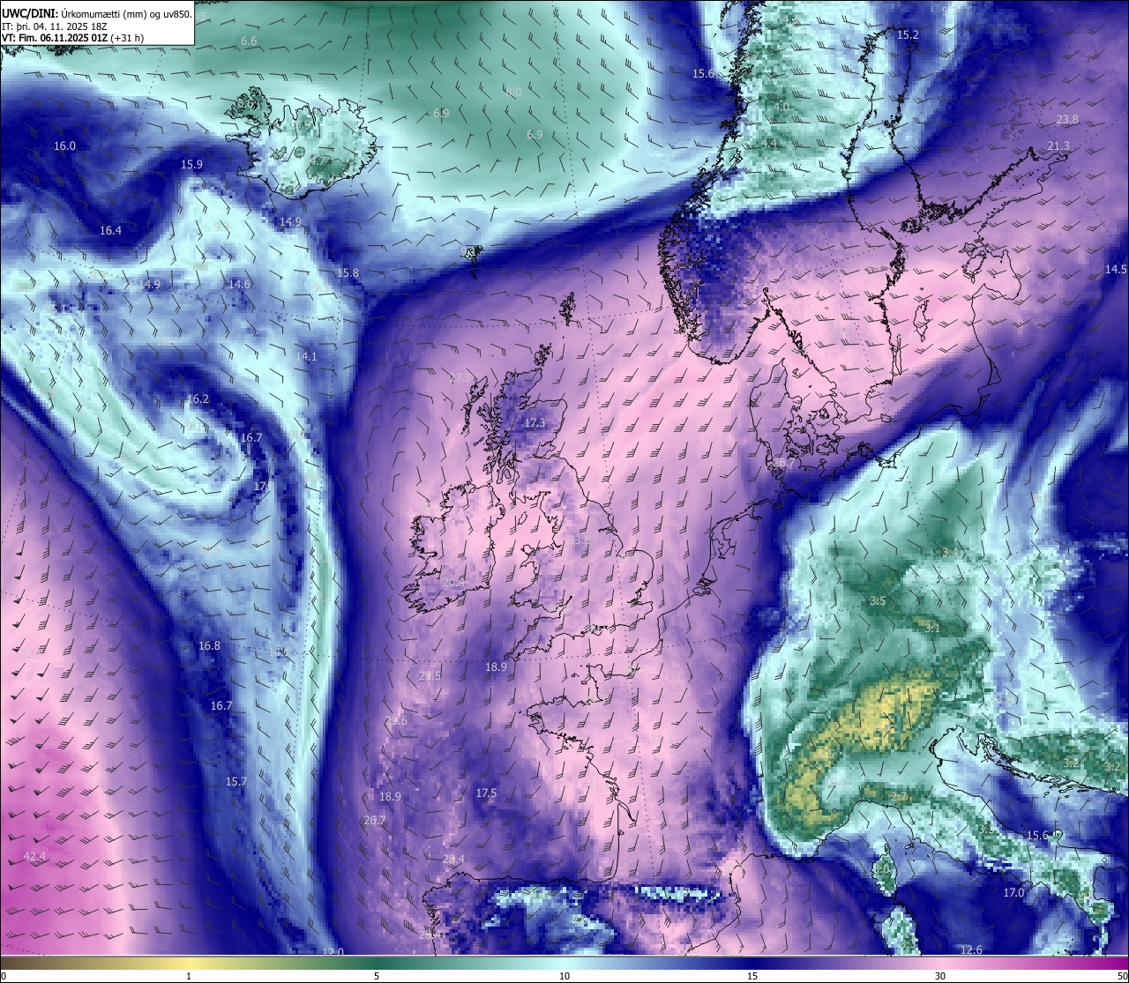Click the '10' tick on the color scale
The image size is (1129, 983).
[x=564, y=976]
